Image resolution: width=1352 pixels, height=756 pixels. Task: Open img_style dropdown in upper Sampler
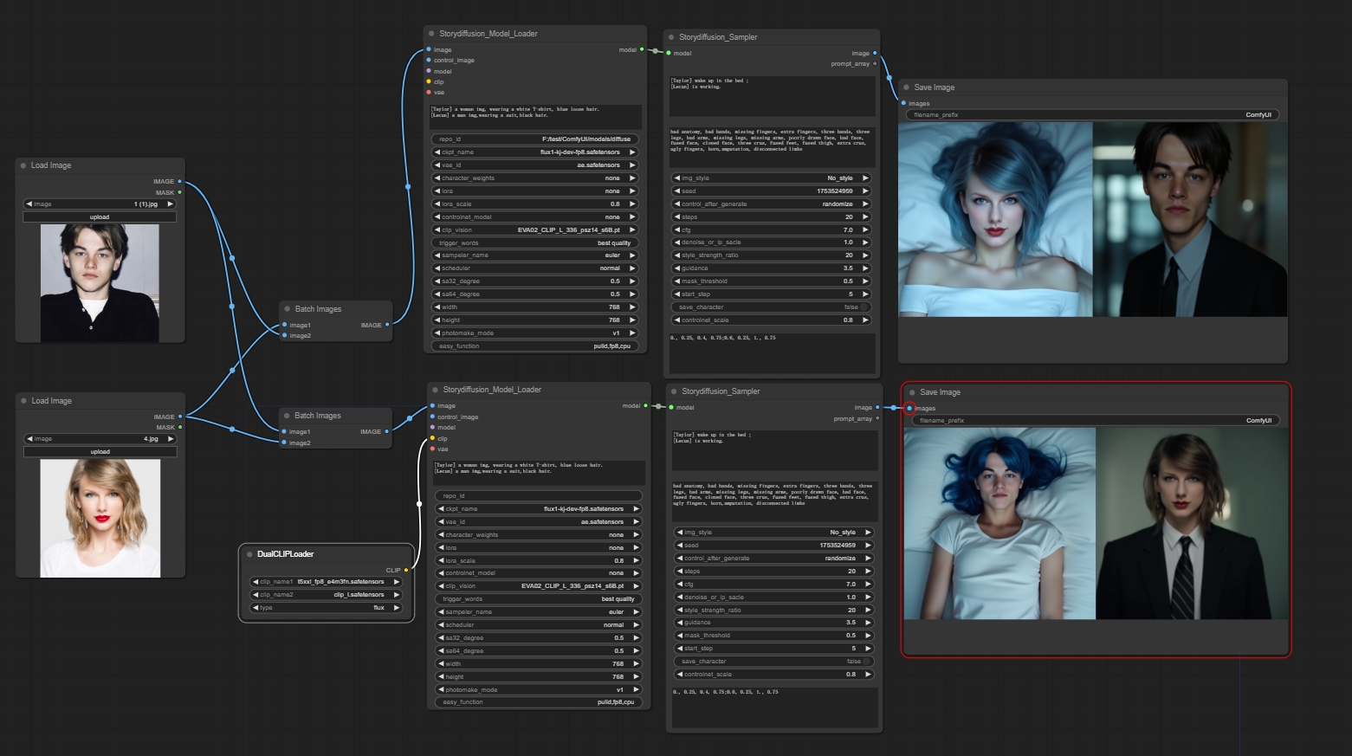(771, 178)
